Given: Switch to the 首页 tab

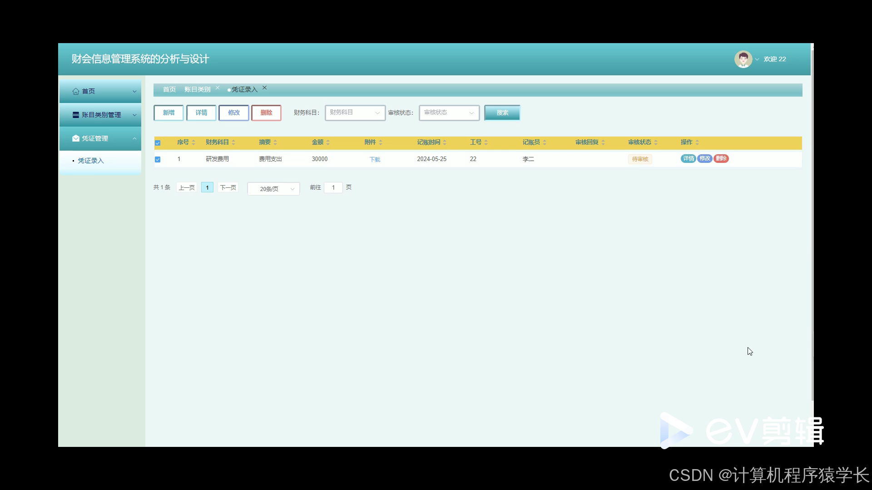Looking at the screenshot, I should tap(169, 89).
